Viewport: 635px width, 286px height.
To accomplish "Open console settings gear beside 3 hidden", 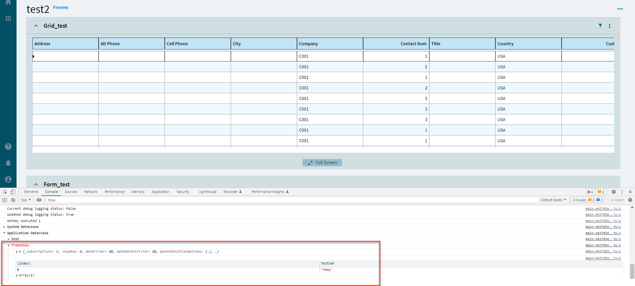I will coord(630,200).
